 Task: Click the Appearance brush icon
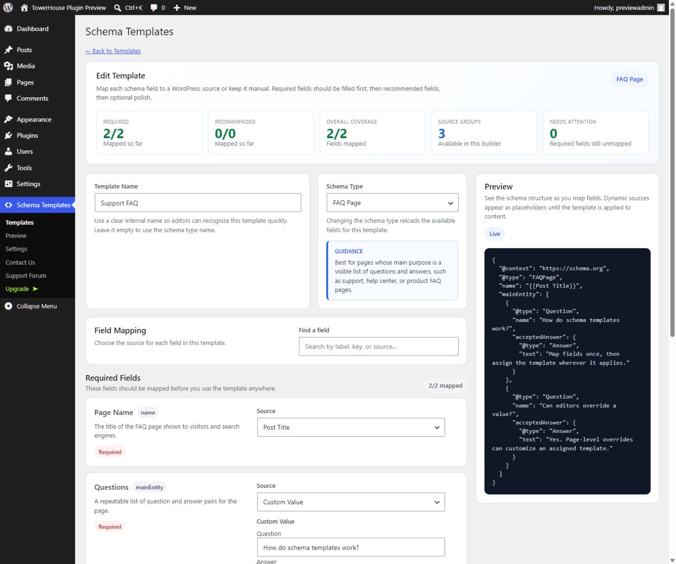(x=9, y=120)
